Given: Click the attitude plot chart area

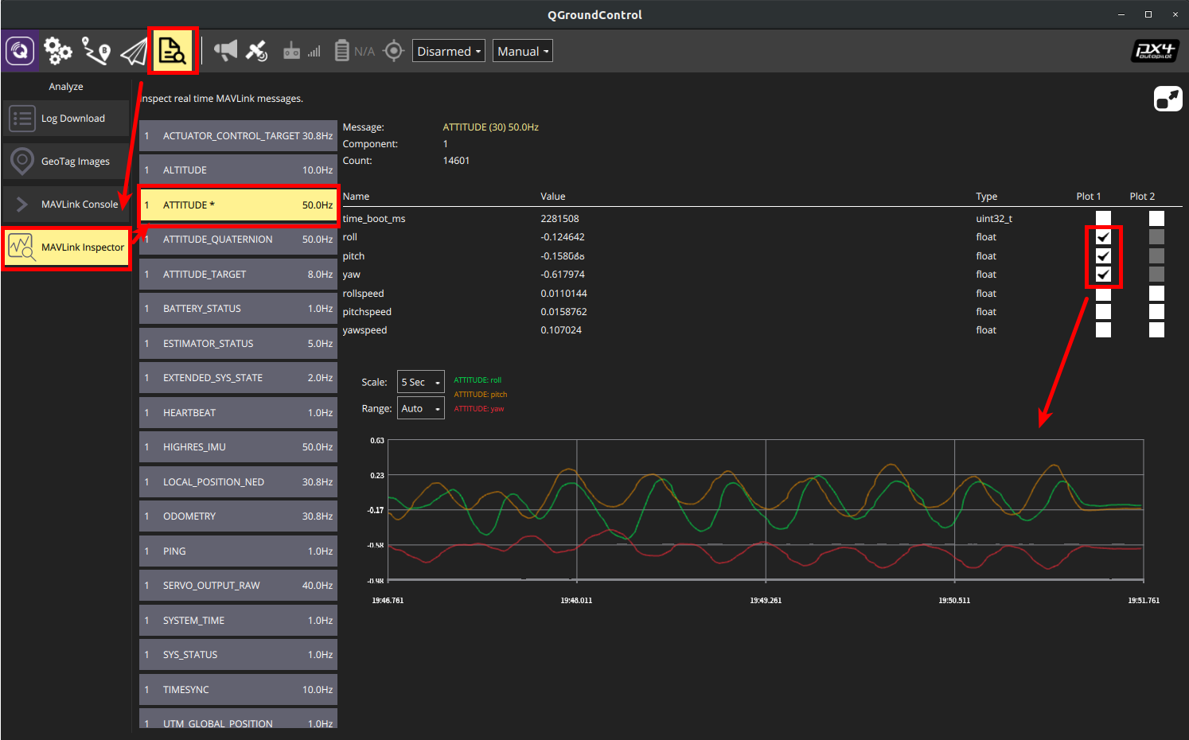Looking at the screenshot, I should click(765, 509).
